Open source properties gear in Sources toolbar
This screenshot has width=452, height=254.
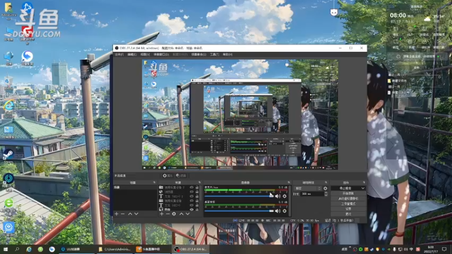174,214
